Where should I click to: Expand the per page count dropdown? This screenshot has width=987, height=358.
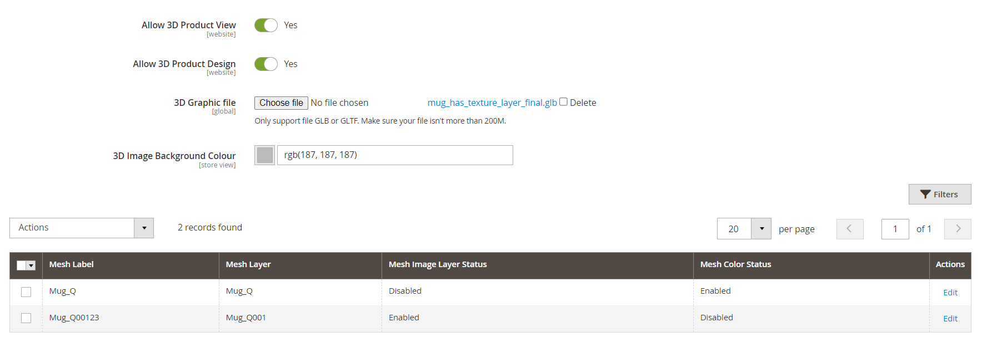(x=761, y=229)
